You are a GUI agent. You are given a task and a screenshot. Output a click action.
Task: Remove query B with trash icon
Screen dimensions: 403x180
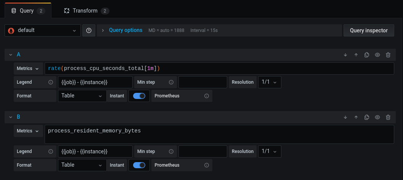tap(388, 117)
